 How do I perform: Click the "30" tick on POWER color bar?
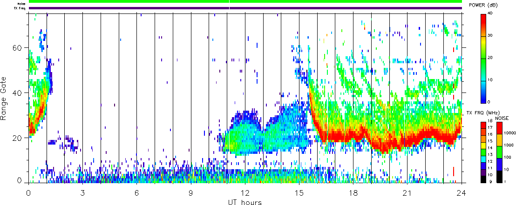490,36
